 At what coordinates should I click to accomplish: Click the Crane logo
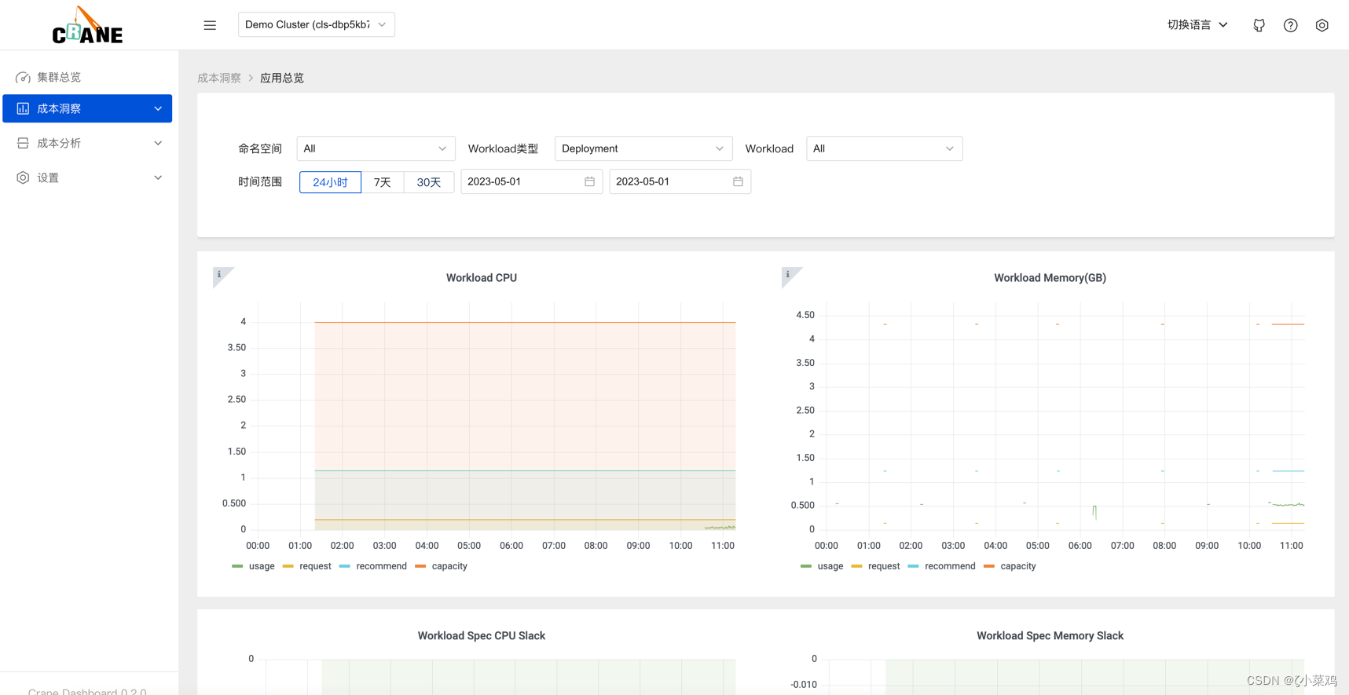pyautogui.click(x=87, y=25)
